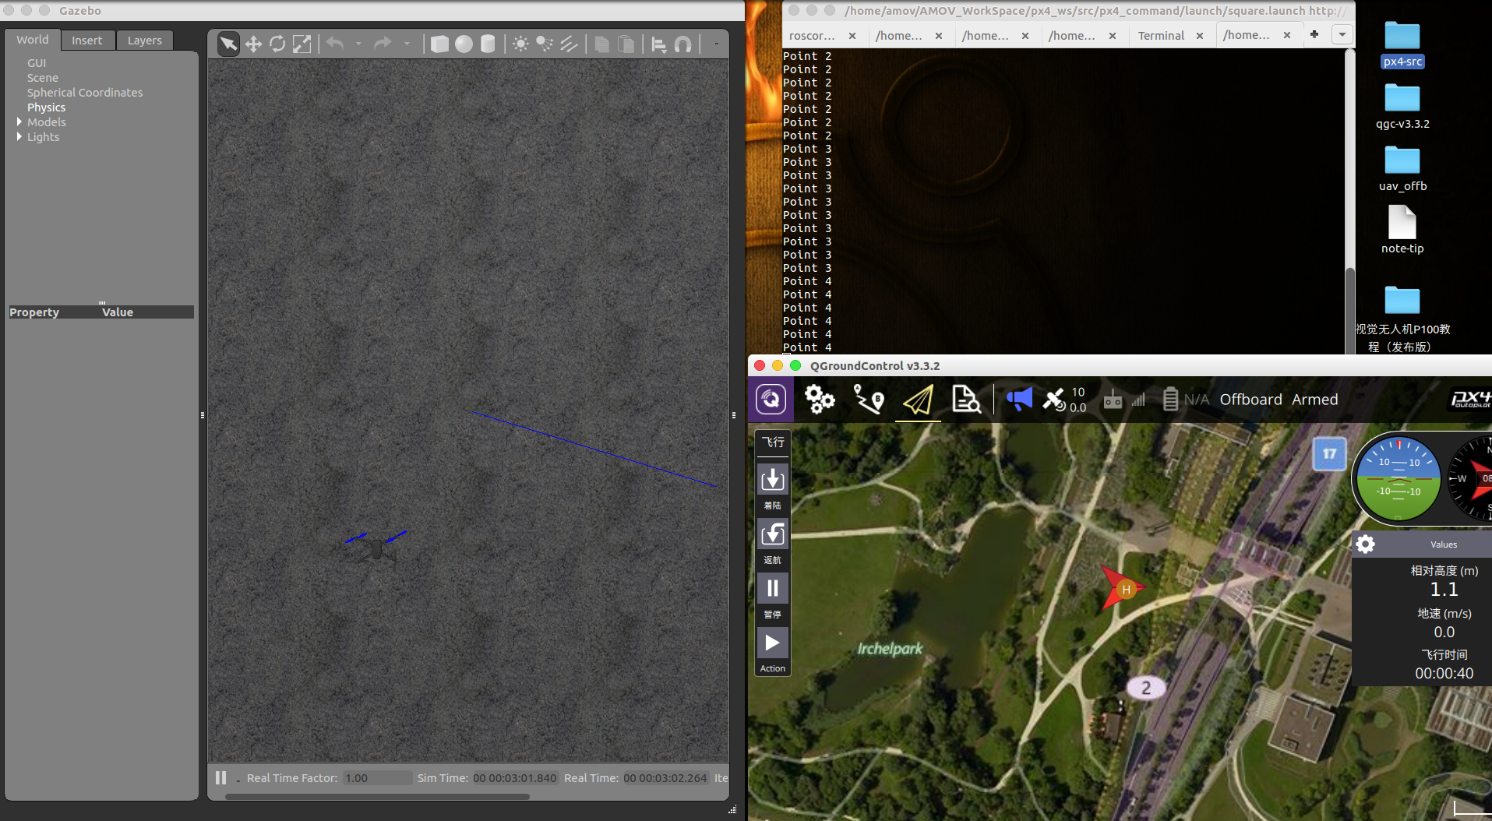This screenshot has height=821, width=1492.
Task: Expand the Models tree node
Action: (x=19, y=122)
